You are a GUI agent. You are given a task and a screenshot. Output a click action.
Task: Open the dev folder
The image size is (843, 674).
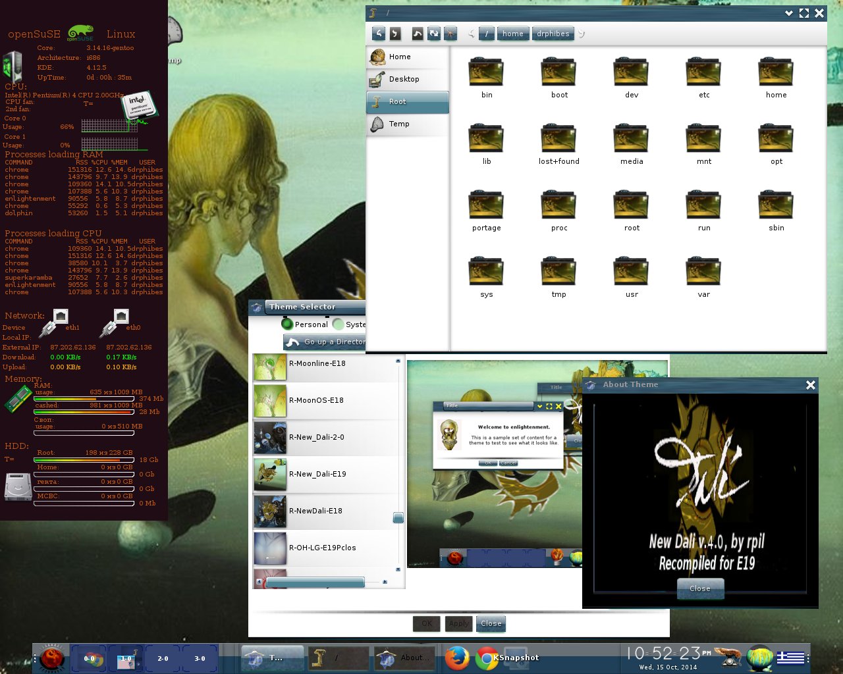632,78
